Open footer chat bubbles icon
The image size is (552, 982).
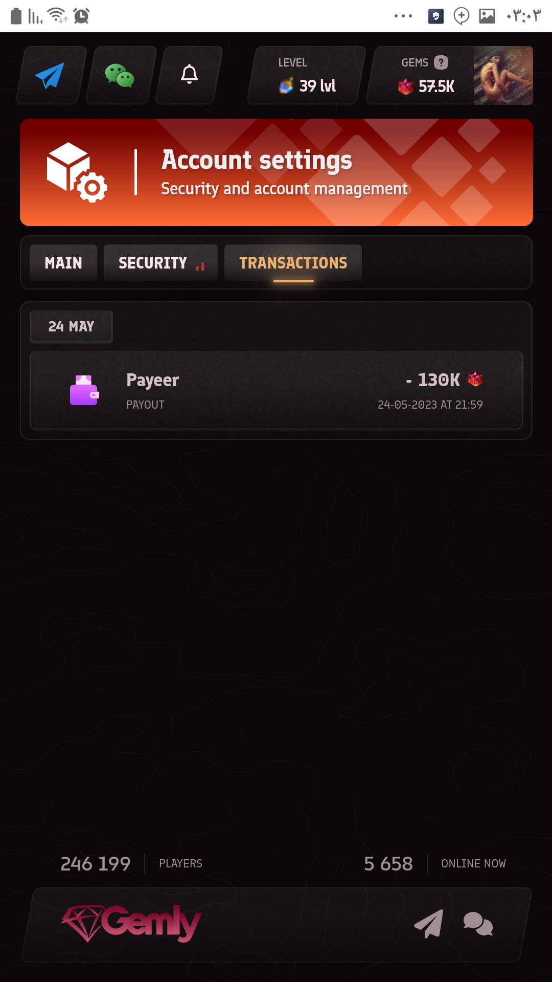click(x=478, y=924)
